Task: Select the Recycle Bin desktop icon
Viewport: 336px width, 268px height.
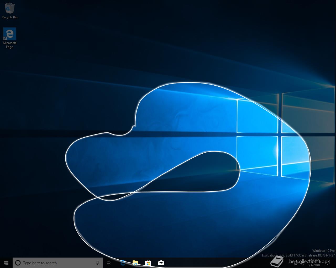Action: tap(10, 11)
